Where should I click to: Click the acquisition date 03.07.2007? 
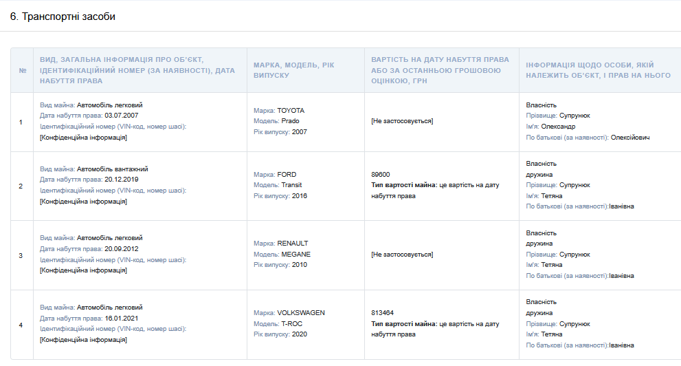121,116
